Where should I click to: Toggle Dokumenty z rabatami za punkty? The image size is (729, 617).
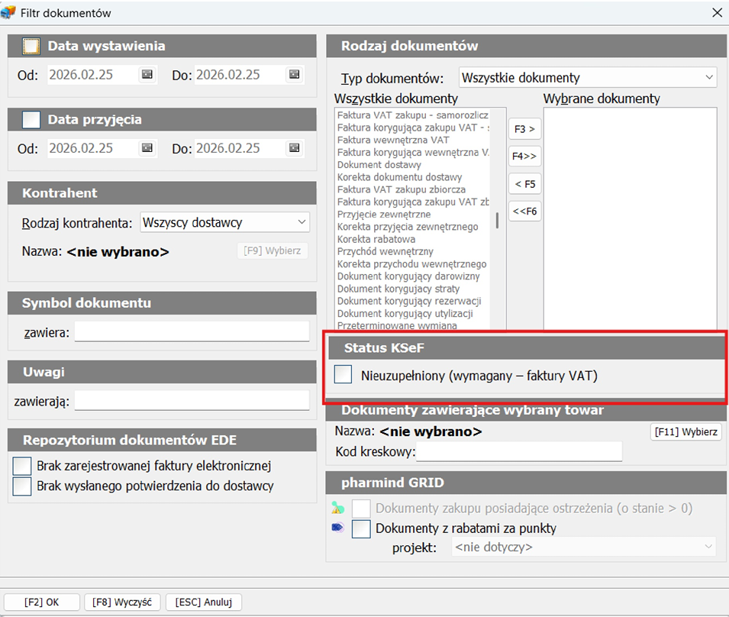pos(361,528)
